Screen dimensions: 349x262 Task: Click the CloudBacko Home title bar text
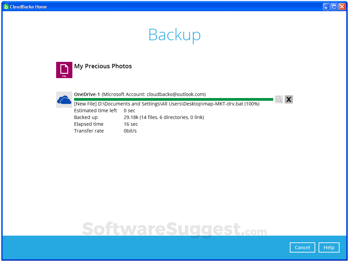tap(28, 7)
